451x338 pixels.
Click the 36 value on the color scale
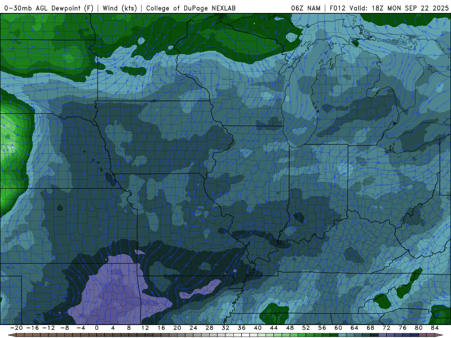click(x=242, y=328)
